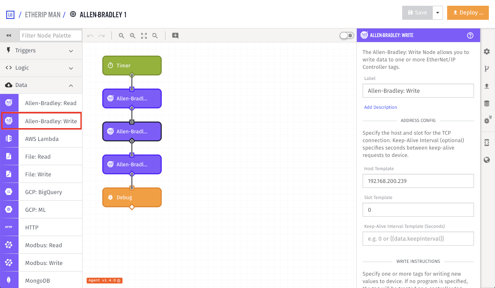Edit the Label field
The width and height of the screenshot is (495, 288).
point(418,91)
